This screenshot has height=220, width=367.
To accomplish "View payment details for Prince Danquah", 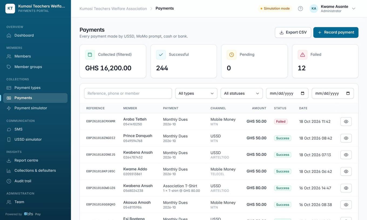I will click(346, 138).
